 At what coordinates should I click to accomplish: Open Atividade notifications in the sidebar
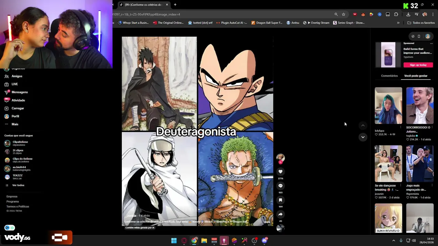15,100
